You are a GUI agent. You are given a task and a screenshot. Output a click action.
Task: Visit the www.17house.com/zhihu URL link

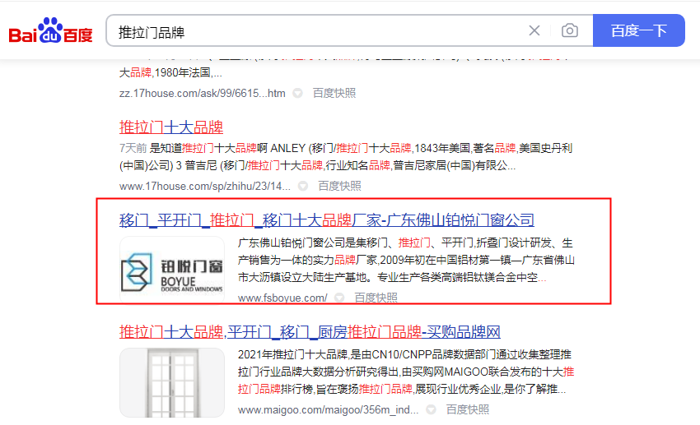[x=205, y=186]
